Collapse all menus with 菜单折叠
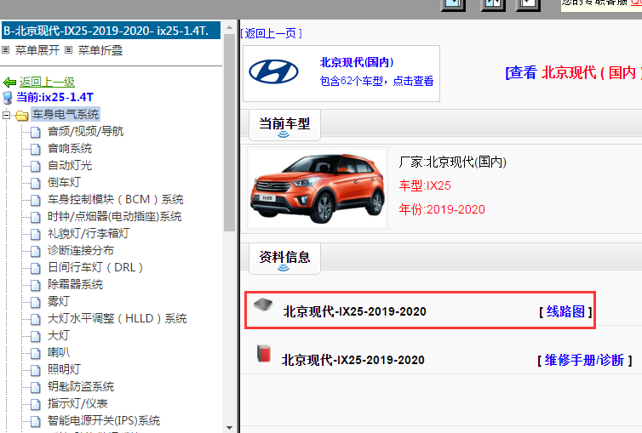The width and height of the screenshot is (642, 433). (x=100, y=50)
